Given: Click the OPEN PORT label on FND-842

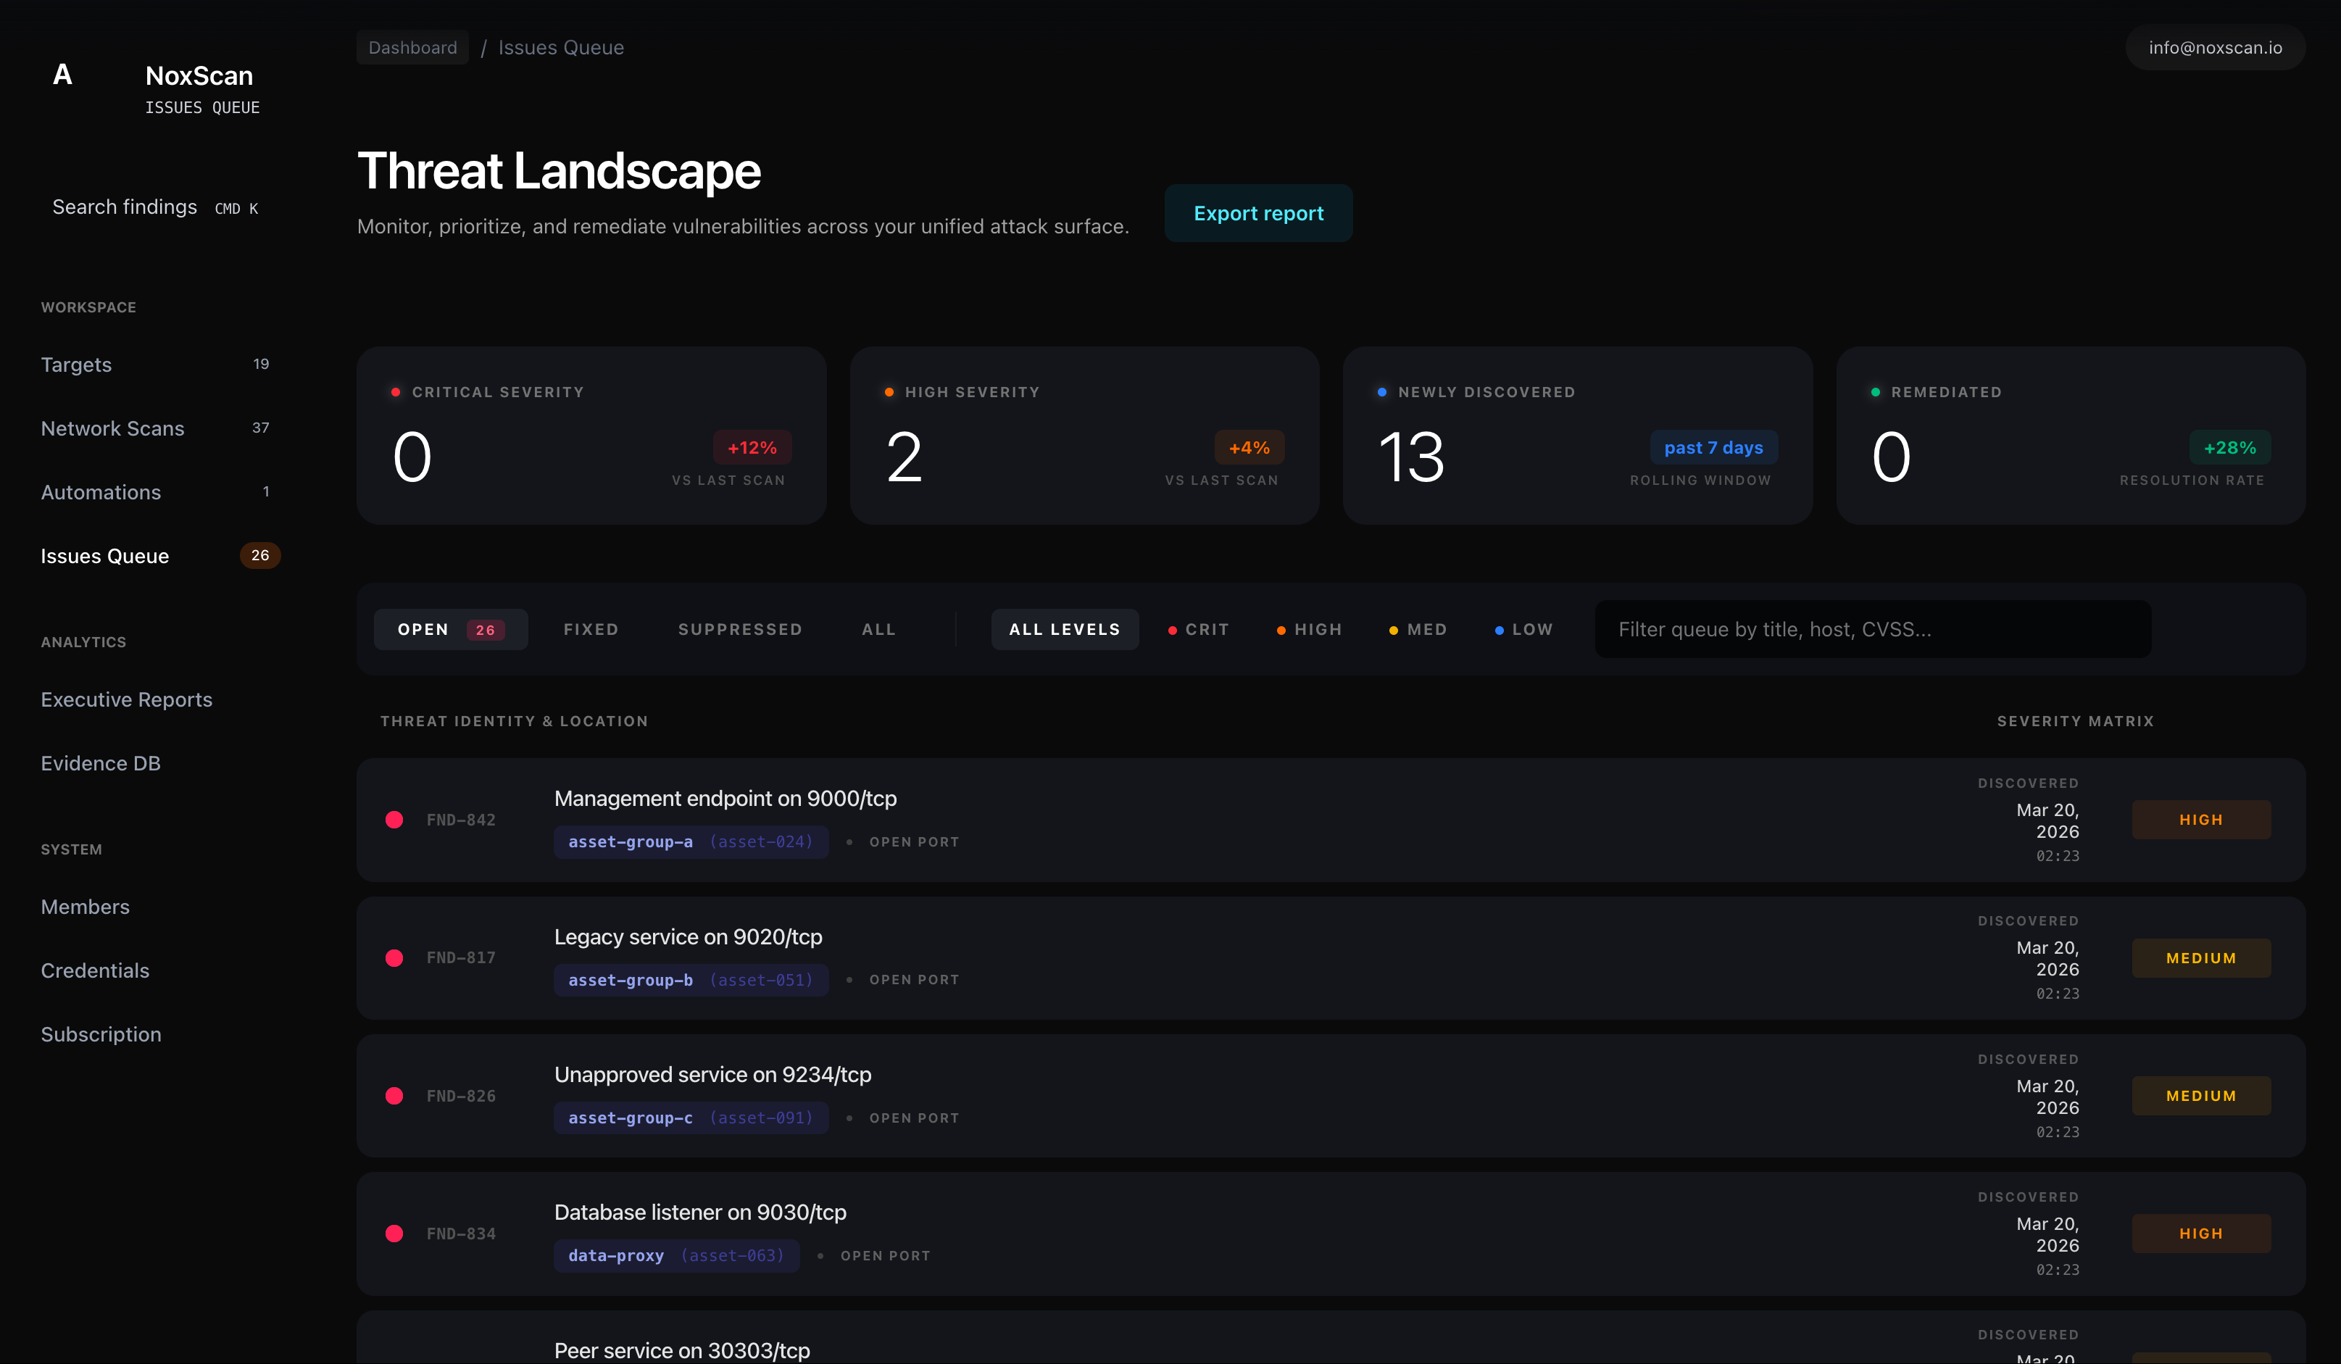Looking at the screenshot, I should pyautogui.click(x=914, y=842).
